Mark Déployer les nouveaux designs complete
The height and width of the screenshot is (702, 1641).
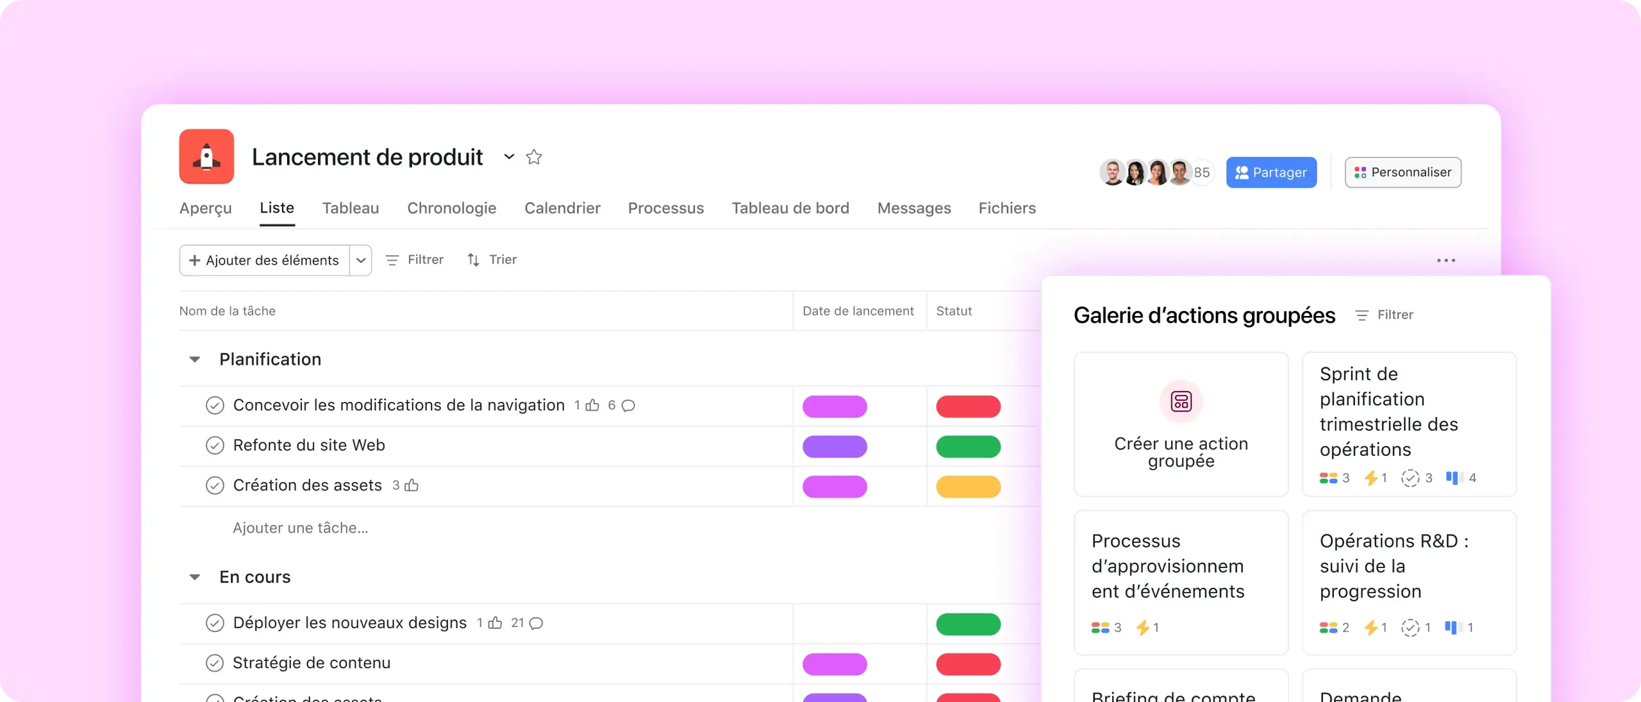coord(215,623)
